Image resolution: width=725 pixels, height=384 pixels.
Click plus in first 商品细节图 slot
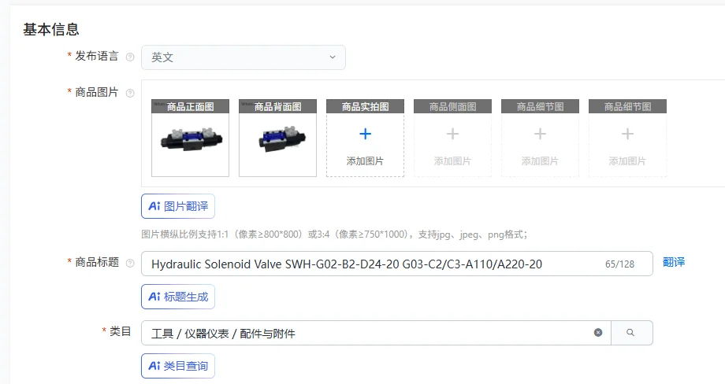(540, 134)
